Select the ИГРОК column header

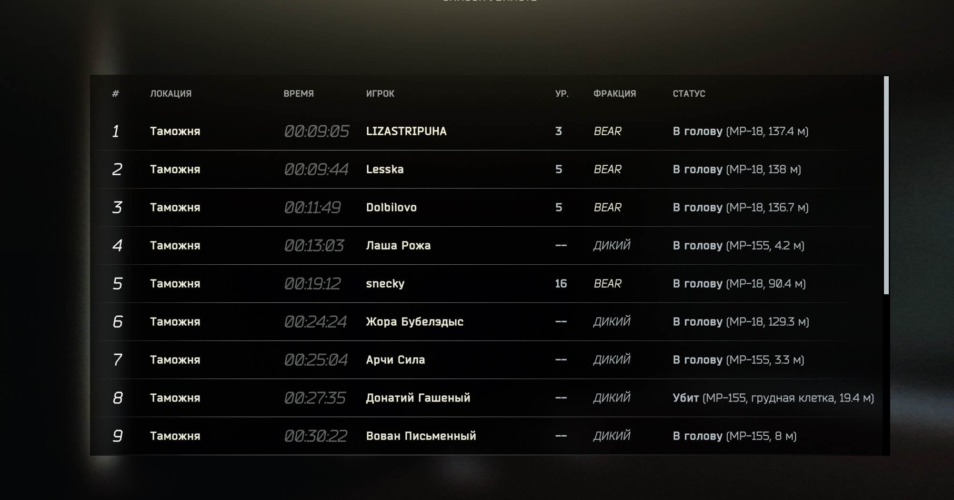(x=380, y=94)
